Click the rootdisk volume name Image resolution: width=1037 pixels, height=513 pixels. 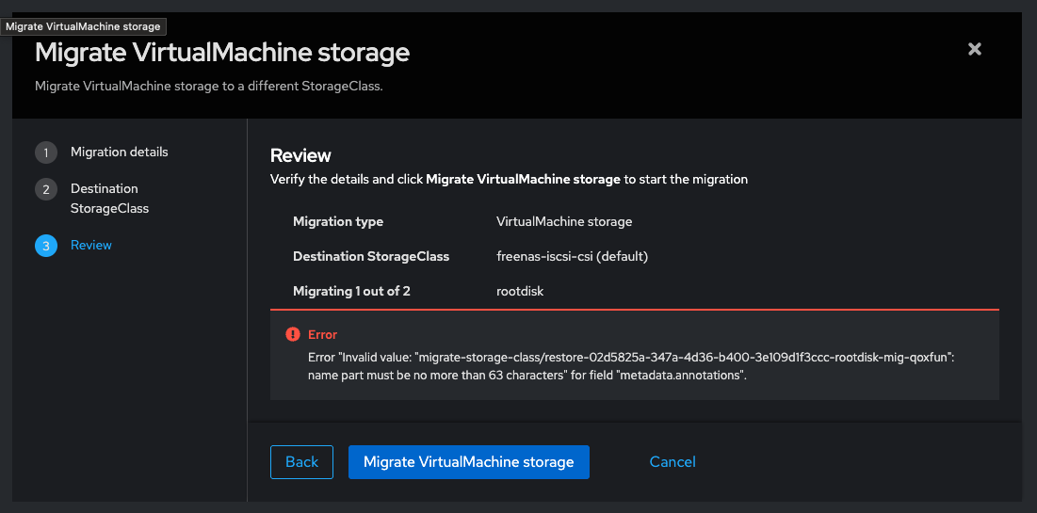coord(520,291)
